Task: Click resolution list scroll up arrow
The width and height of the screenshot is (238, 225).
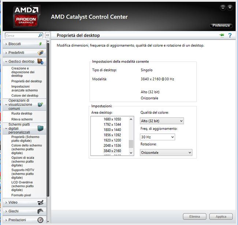Action: point(131,119)
